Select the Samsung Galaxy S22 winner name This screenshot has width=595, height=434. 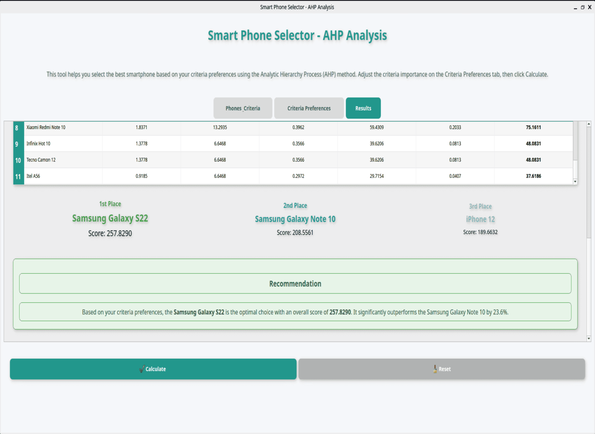(110, 218)
